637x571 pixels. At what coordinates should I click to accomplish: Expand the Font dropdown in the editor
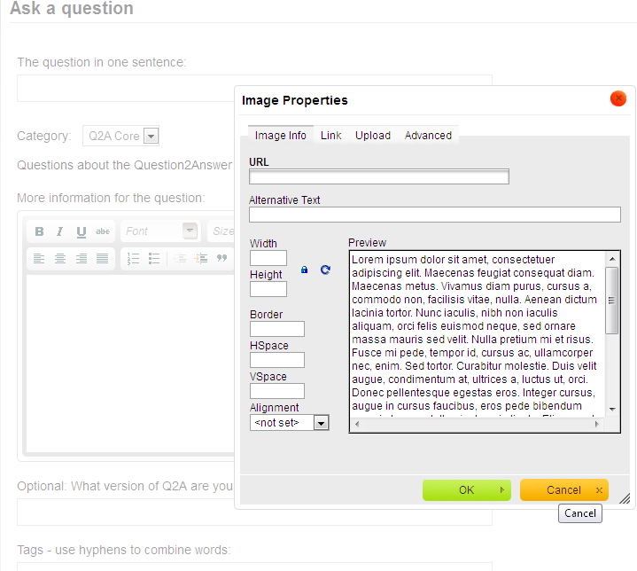click(x=190, y=231)
